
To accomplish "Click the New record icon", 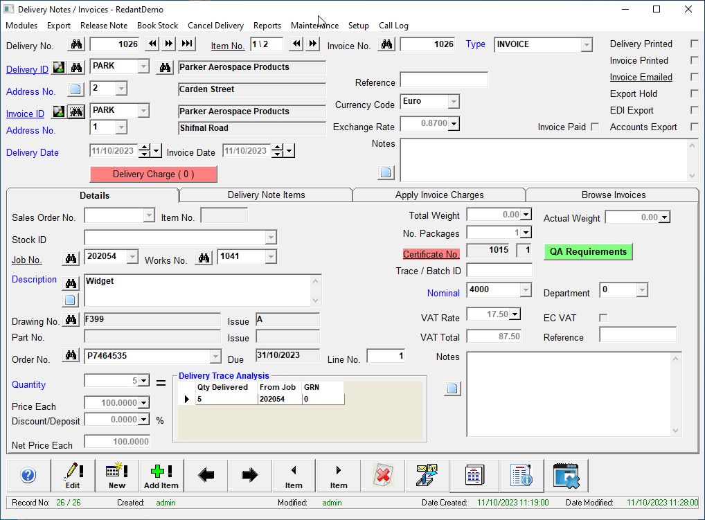I will (116, 474).
